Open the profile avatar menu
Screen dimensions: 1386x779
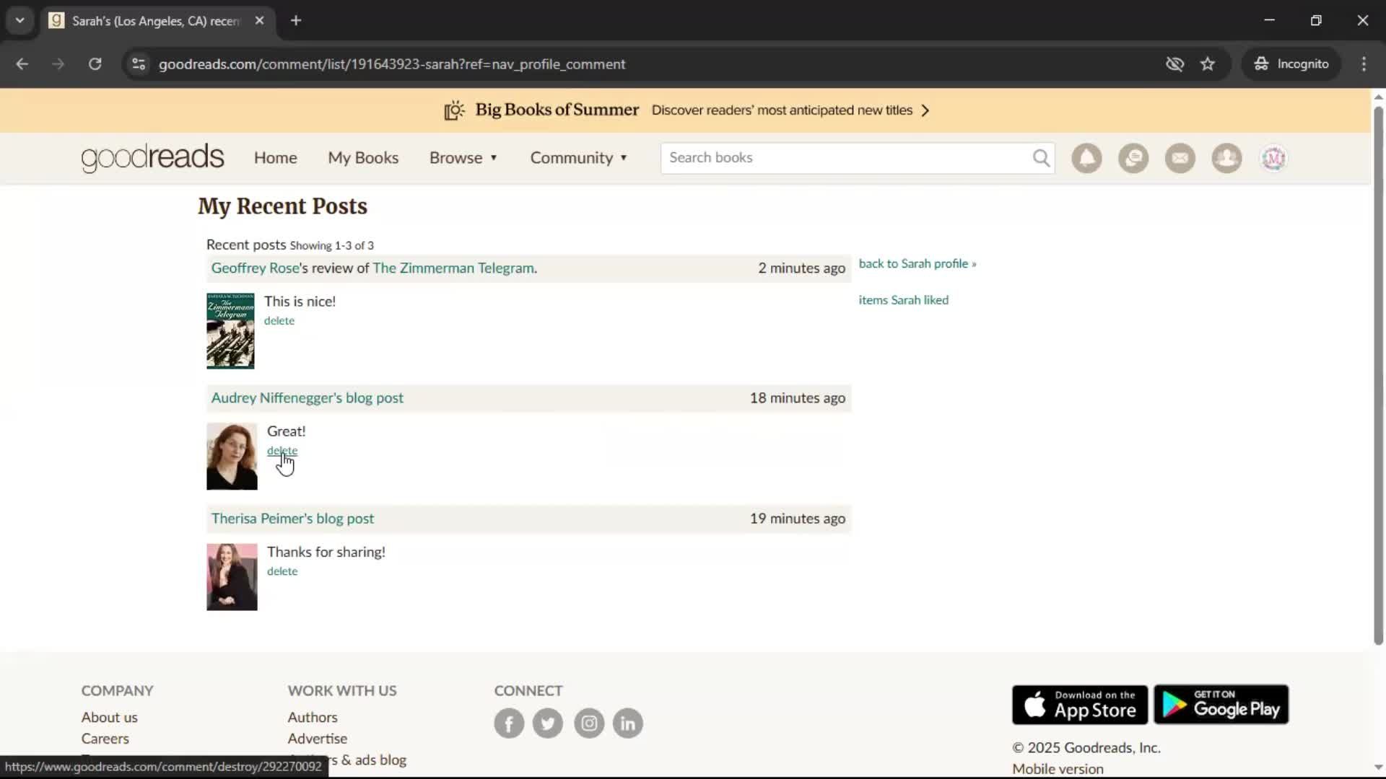point(1273,158)
